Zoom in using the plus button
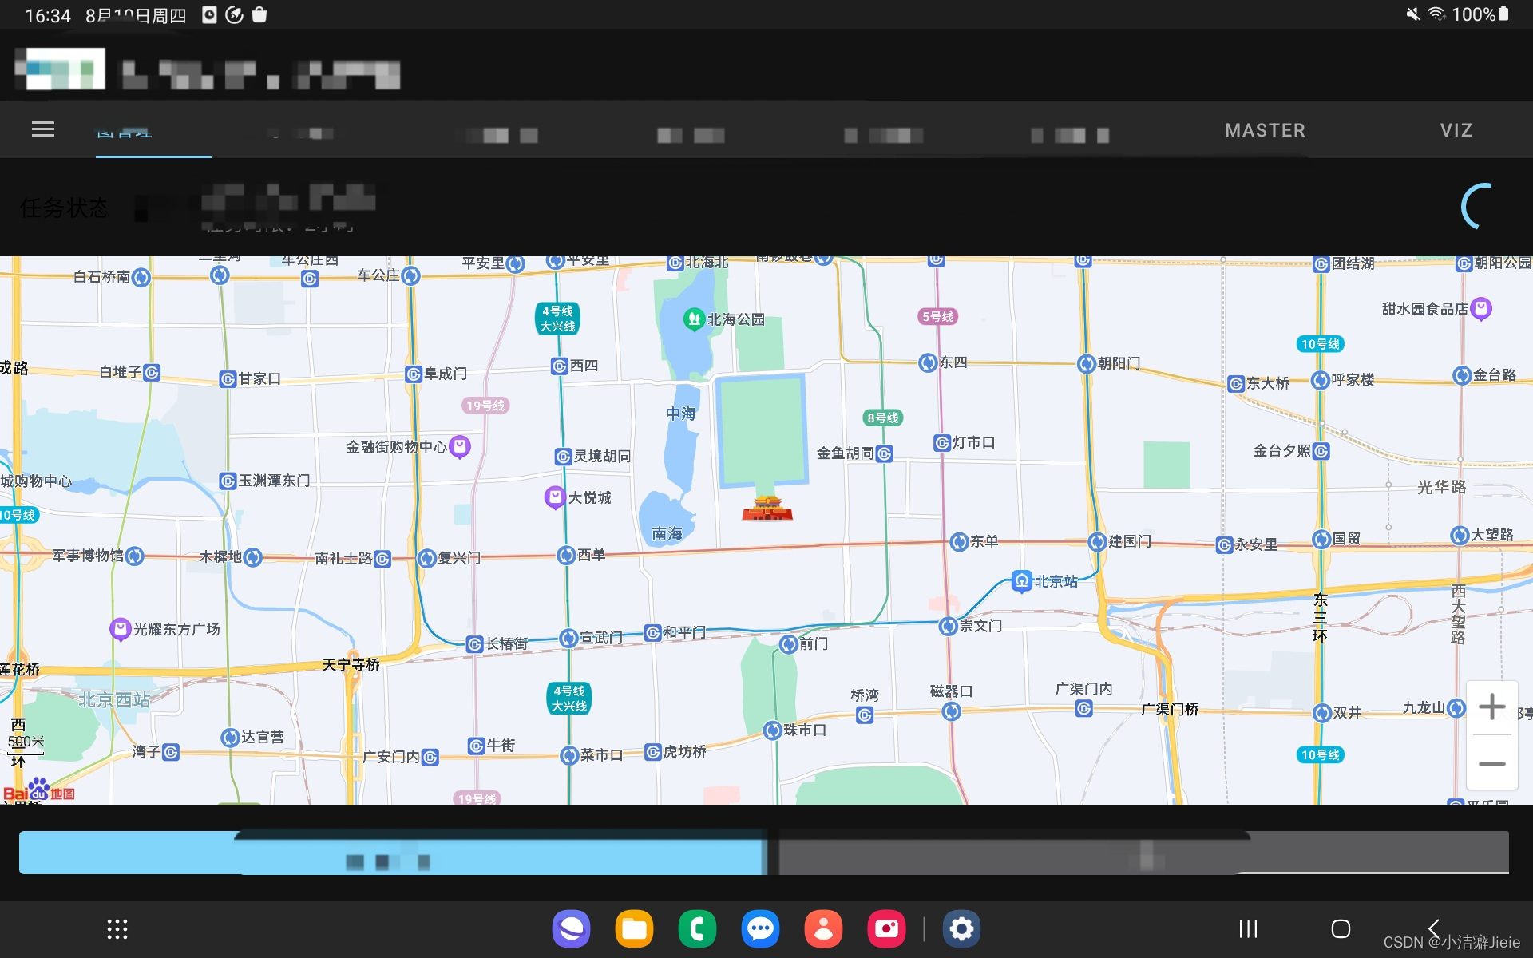 pyautogui.click(x=1491, y=706)
